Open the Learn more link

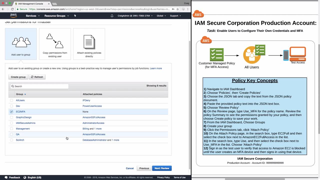[156, 68]
